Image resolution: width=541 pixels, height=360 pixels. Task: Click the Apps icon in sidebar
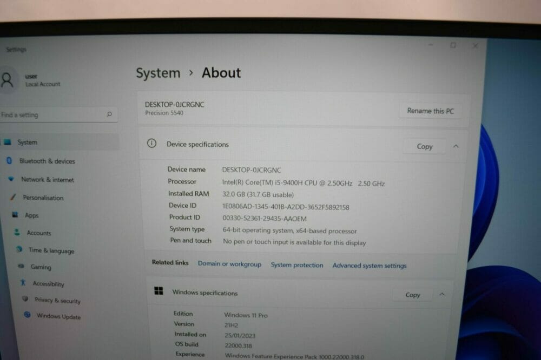pyautogui.click(x=15, y=215)
